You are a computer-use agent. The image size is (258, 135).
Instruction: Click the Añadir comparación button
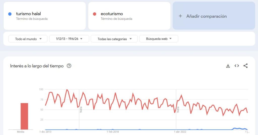tap(214, 16)
